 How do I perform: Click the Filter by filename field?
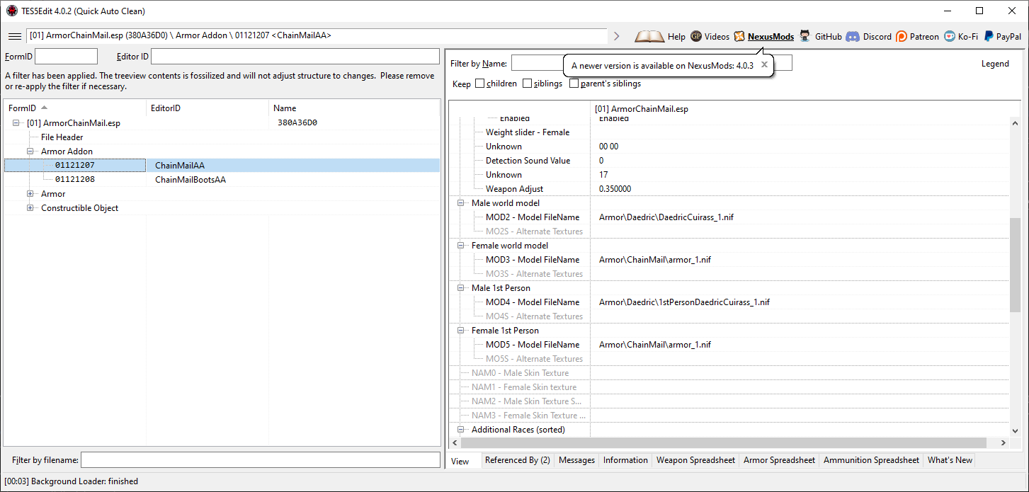[260, 460]
